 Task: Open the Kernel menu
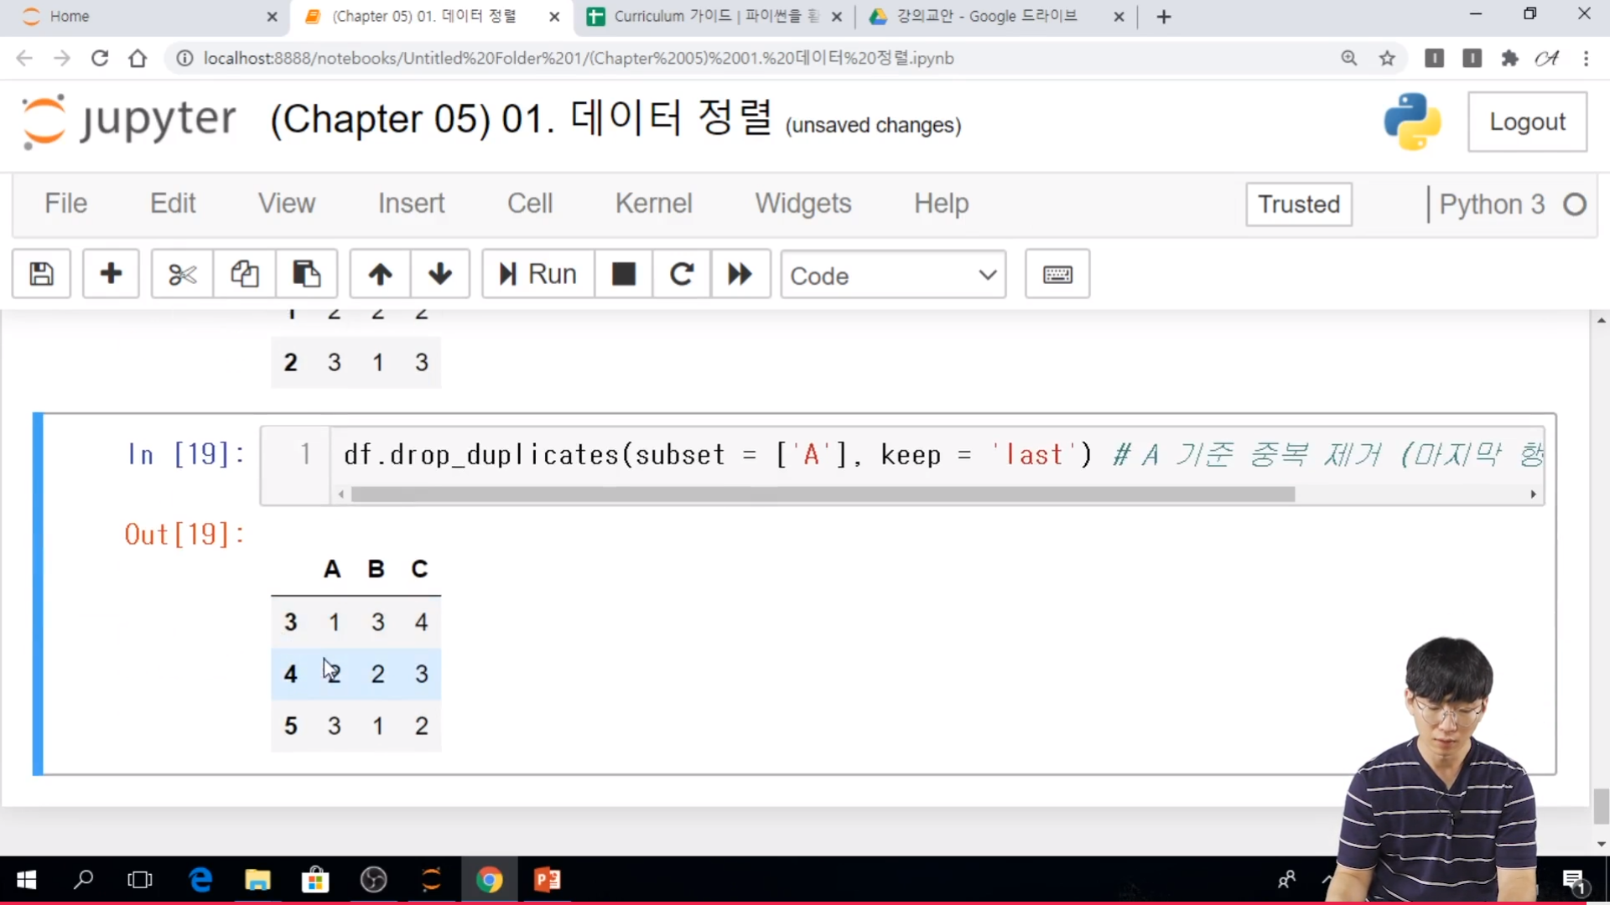coord(653,204)
